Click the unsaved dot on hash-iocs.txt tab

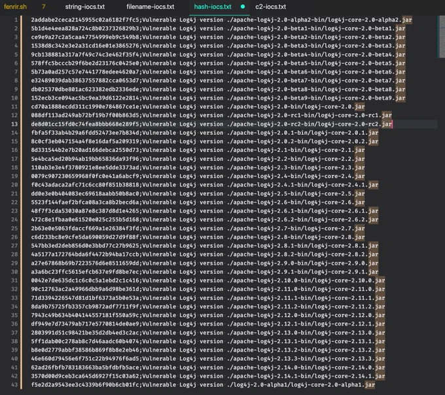243,7
